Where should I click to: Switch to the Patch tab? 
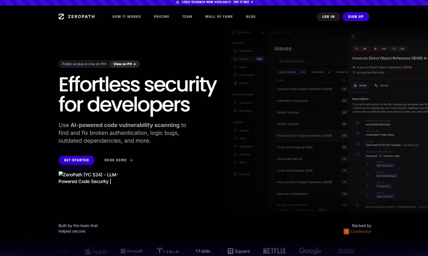[381, 86]
